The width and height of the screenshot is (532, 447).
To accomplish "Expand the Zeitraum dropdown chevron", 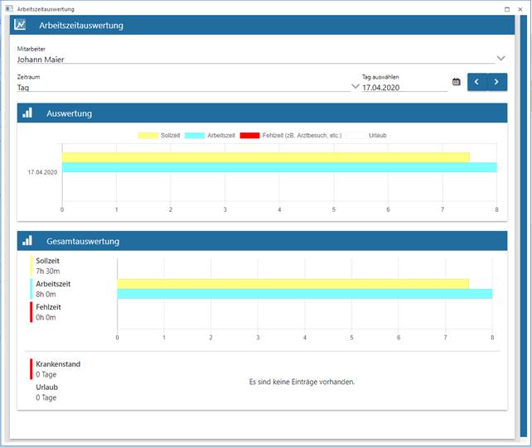I will click(x=355, y=86).
